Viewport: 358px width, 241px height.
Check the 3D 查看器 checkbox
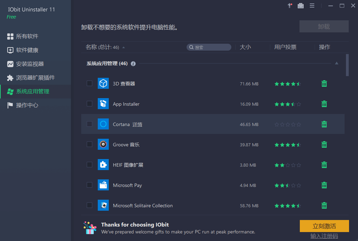(x=89, y=83)
